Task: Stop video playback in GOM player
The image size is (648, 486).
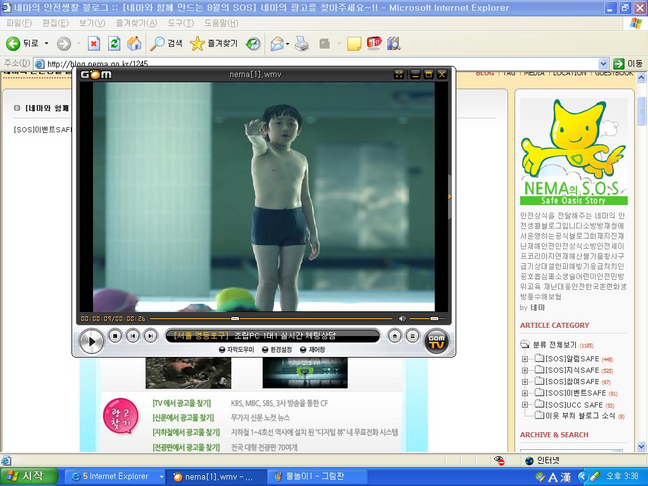Action: (115, 336)
